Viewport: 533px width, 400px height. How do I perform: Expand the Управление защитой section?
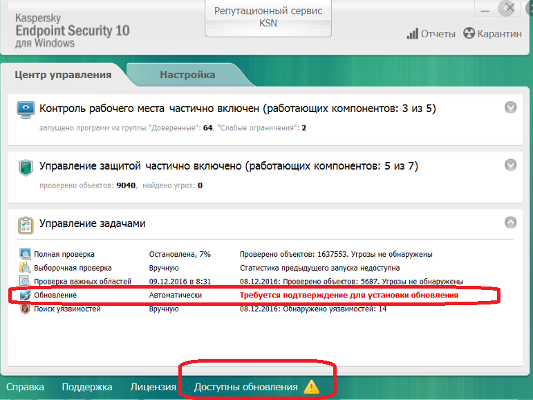[511, 165]
